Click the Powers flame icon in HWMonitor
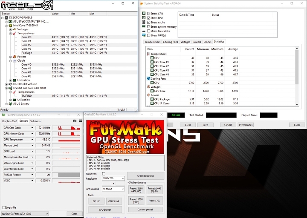The width and height of the screenshot is (307, 218). (14, 57)
